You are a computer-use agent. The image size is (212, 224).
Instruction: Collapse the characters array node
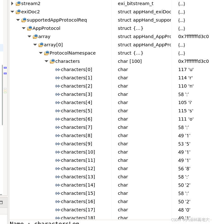point(46,61)
